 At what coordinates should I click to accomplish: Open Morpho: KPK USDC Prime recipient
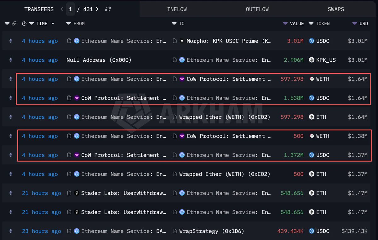tap(229, 41)
